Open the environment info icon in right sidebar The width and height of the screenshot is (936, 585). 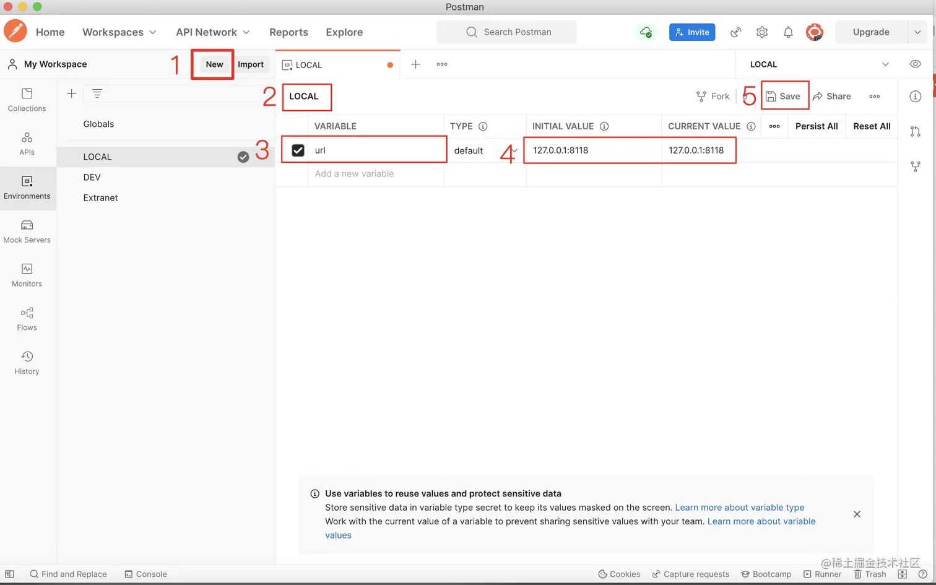pyautogui.click(x=916, y=97)
